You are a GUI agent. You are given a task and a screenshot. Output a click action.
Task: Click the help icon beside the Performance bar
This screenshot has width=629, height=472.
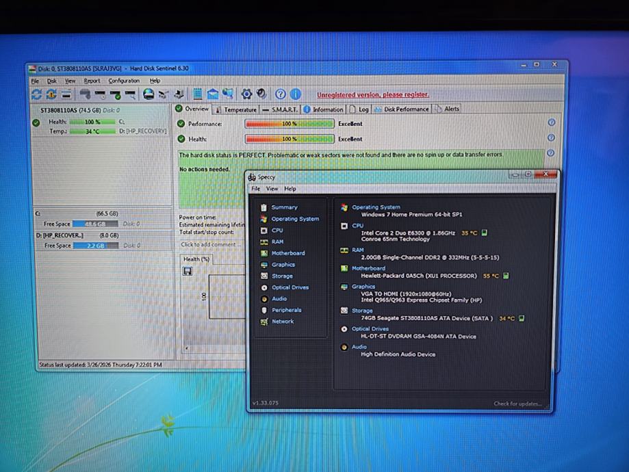[552, 122]
